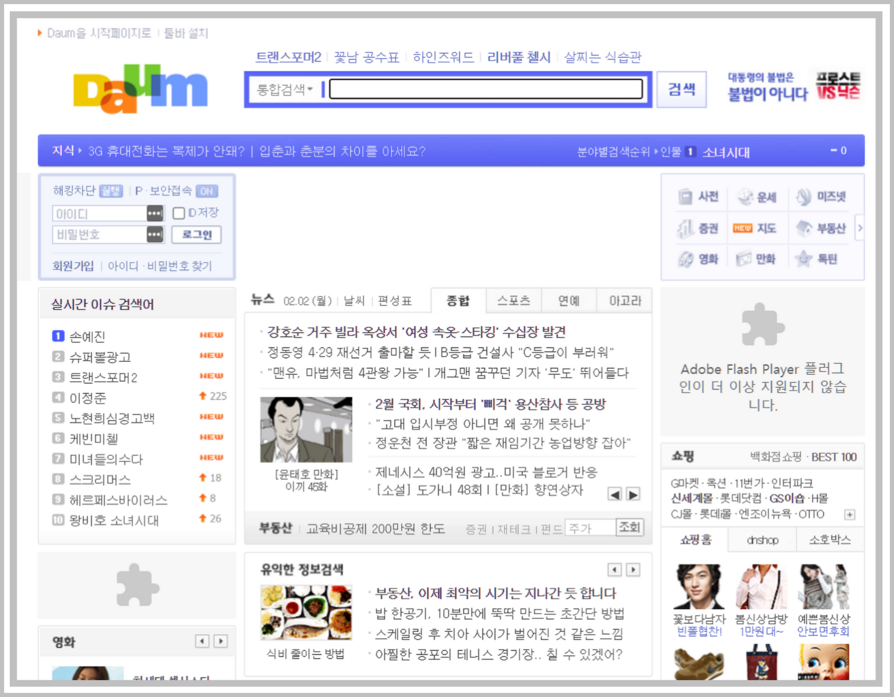Image resolution: width=894 pixels, height=697 pixels.
Task: Click in the main search input field
Action: pos(486,89)
